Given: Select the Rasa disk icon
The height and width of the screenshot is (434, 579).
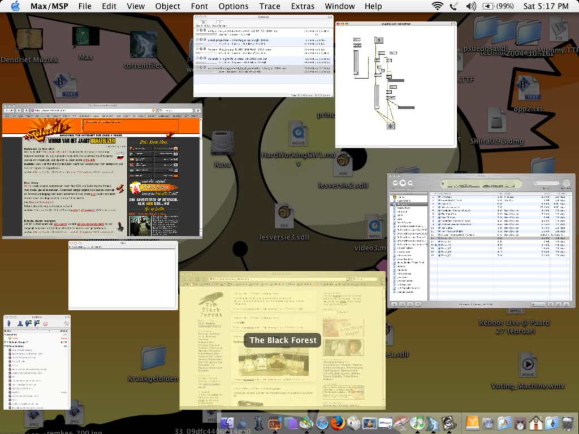Looking at the screenshot, I should pos(222,144).
